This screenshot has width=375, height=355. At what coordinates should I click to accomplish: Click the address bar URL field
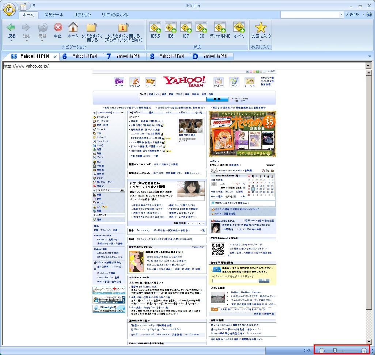pyautogui.click(x=184, y=66)
